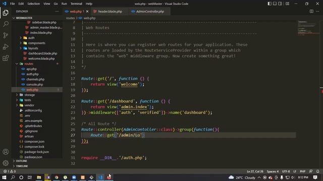Click the feedback icon in status bar

click(311, 171)
